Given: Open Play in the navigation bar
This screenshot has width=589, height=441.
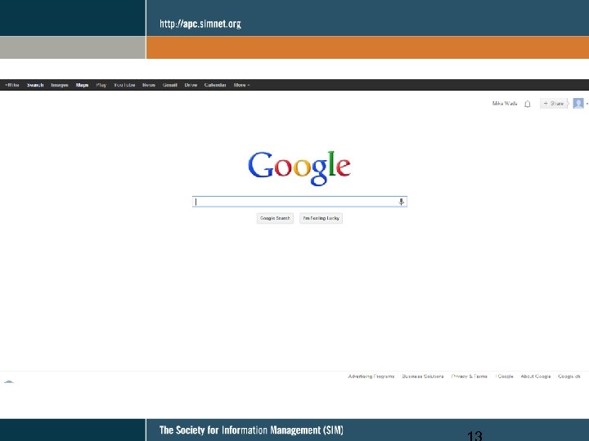Looking at the screenshot, I should (101, 85).
